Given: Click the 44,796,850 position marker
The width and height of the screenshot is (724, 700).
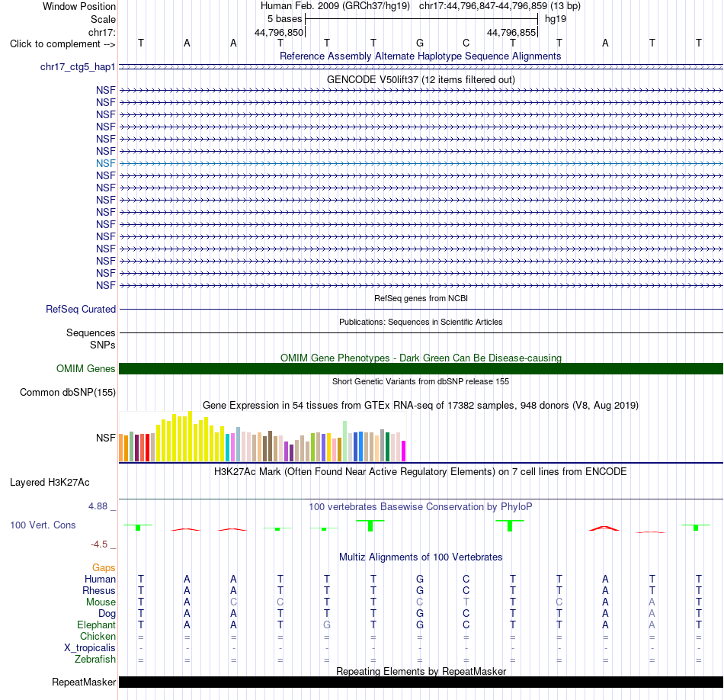Looking at the screenshot, I should (x=279, y=32).
